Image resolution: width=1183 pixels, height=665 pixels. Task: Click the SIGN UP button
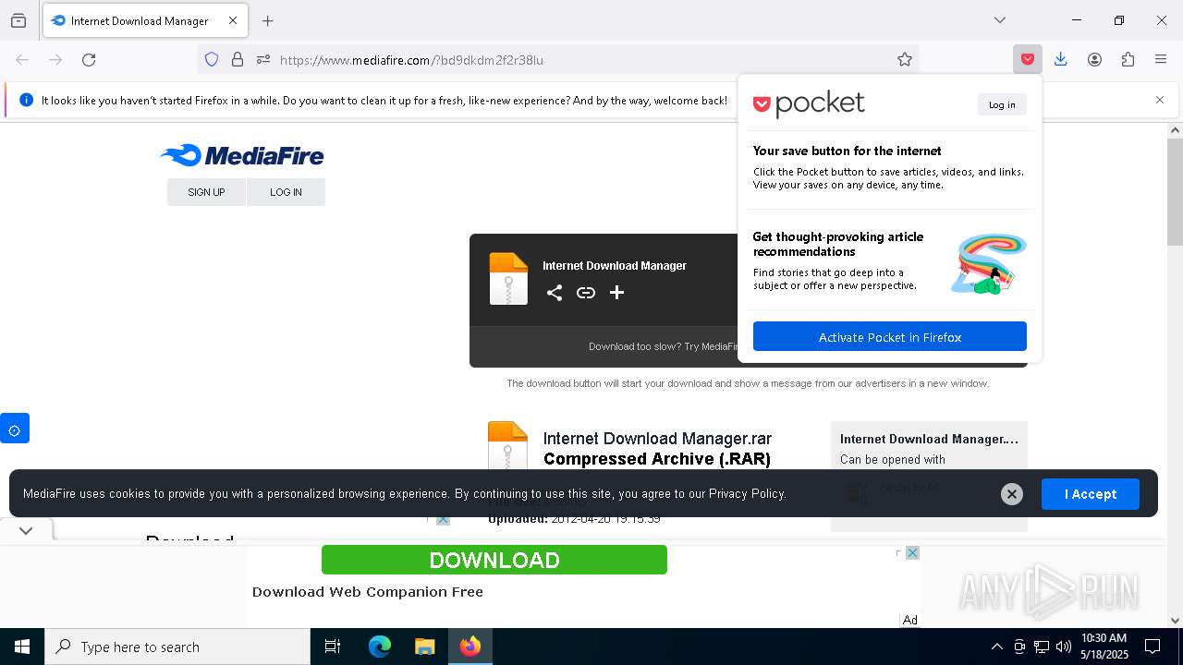(206, 192)
